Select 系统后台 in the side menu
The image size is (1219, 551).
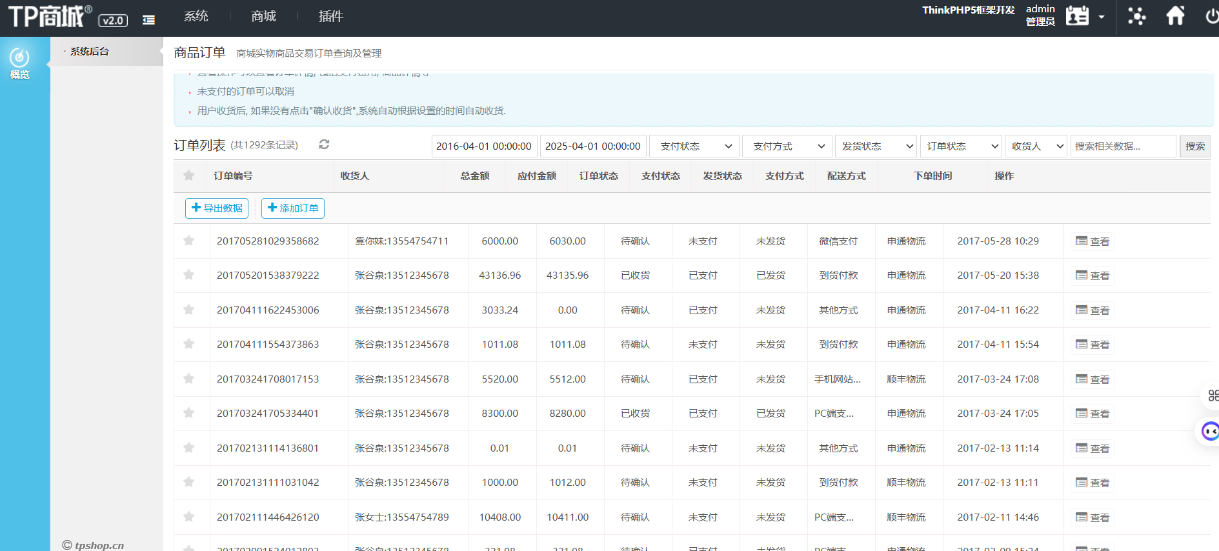[x=90, y=52]
